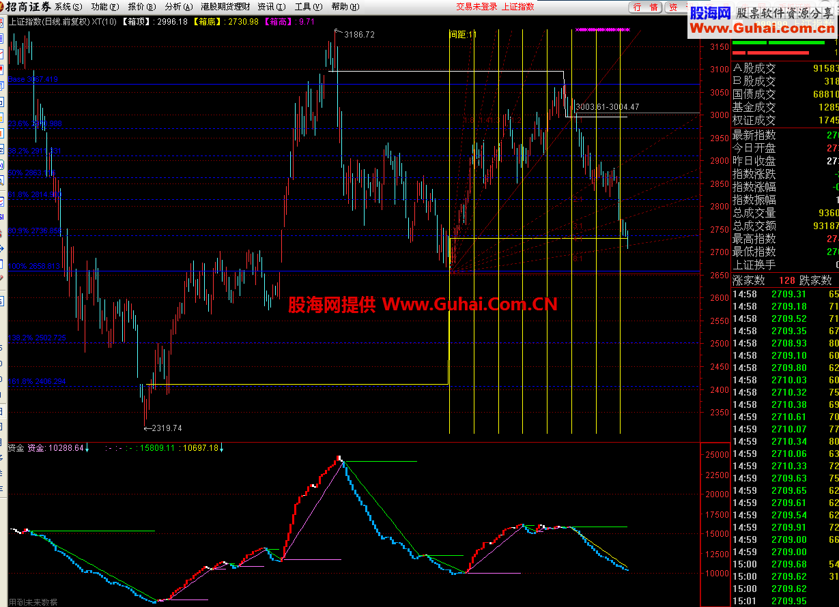Click the 指数涨幅 row
This screenshot has width=839, height=607.
[x=785, y=187]
